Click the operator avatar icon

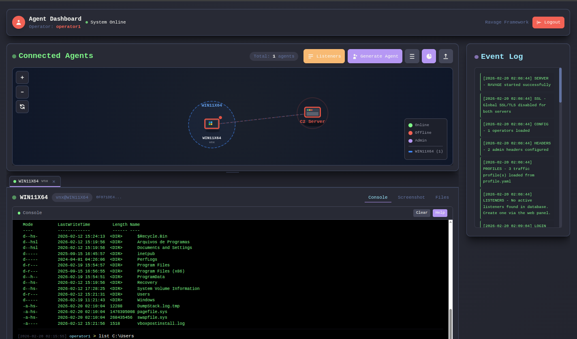pyautogui.click(x=19, y=22)
